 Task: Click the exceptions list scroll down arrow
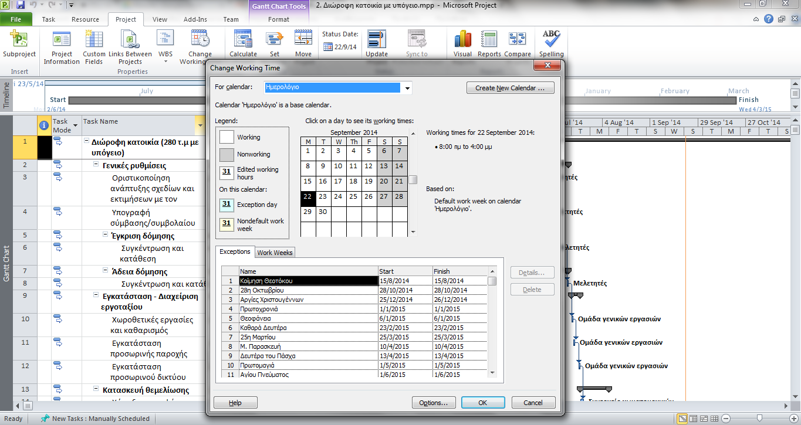(x=492, y=373)
